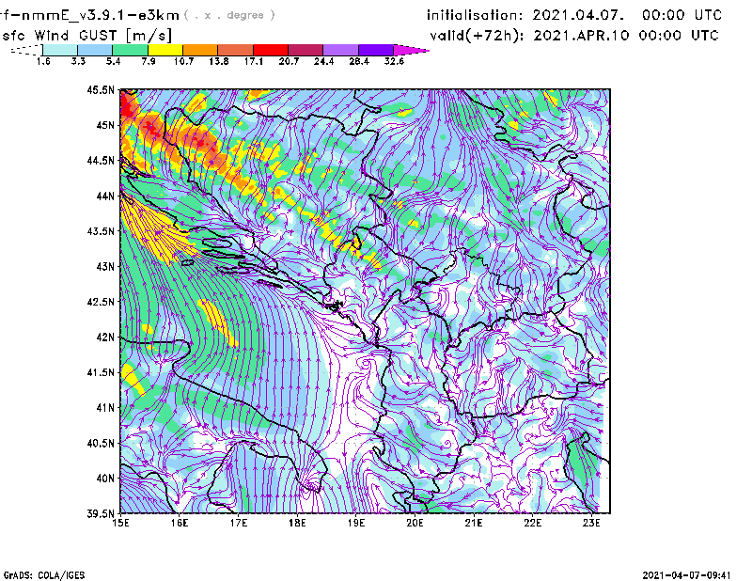Click the "42.5N" latitude label
This screenshot has width=752, height=581.
pyautogui.click(x=101, y=302)
